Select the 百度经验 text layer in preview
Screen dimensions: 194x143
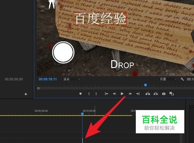(x=100, y=18)
